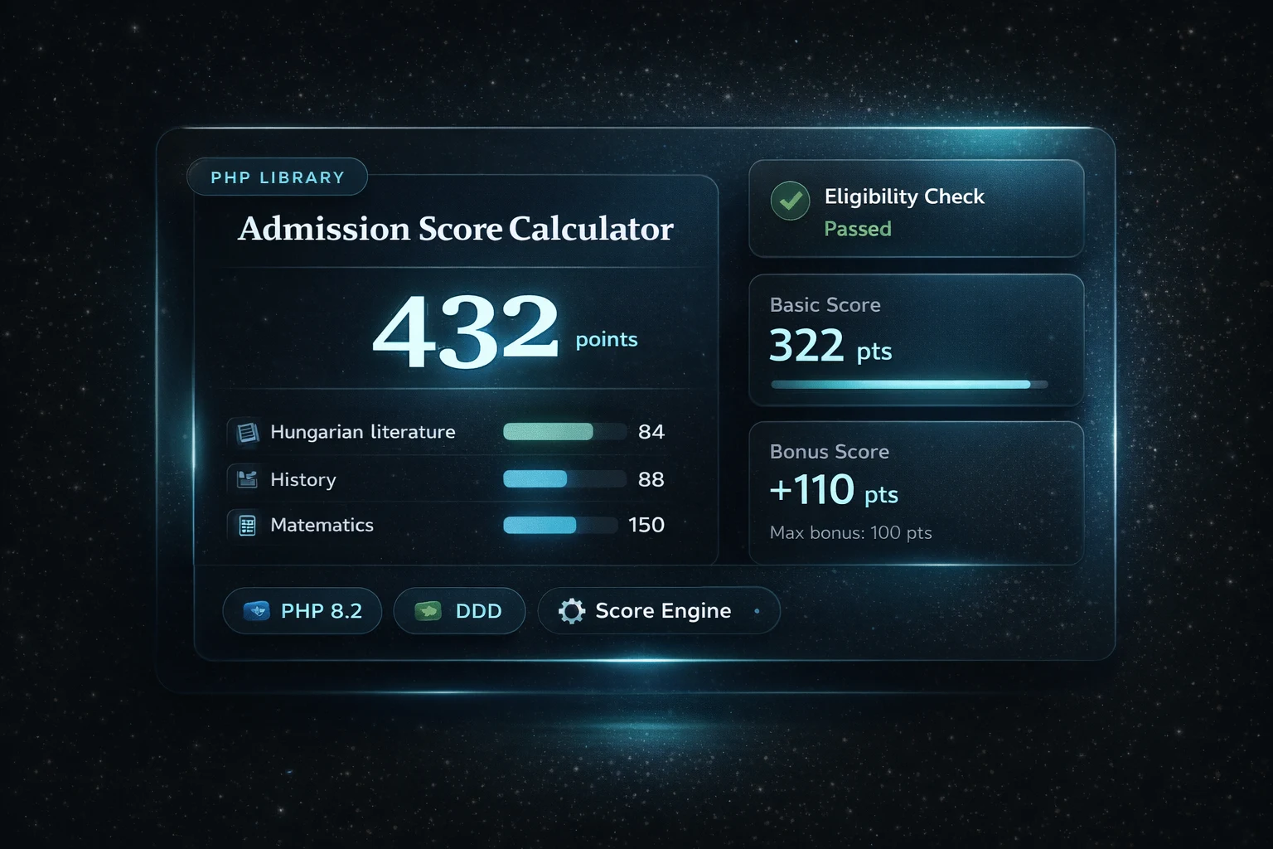The height and width of the screenshot is (849, 1273).
Task: Click the Hungarian literature score 84
Action: coord(651,432)
